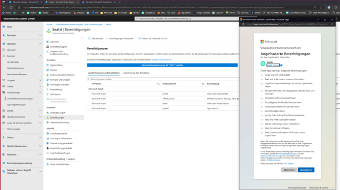Open Diagnose und Problembehandlung item
The width and height of the screenshot is (340, 190).
[x=59, y=53]
